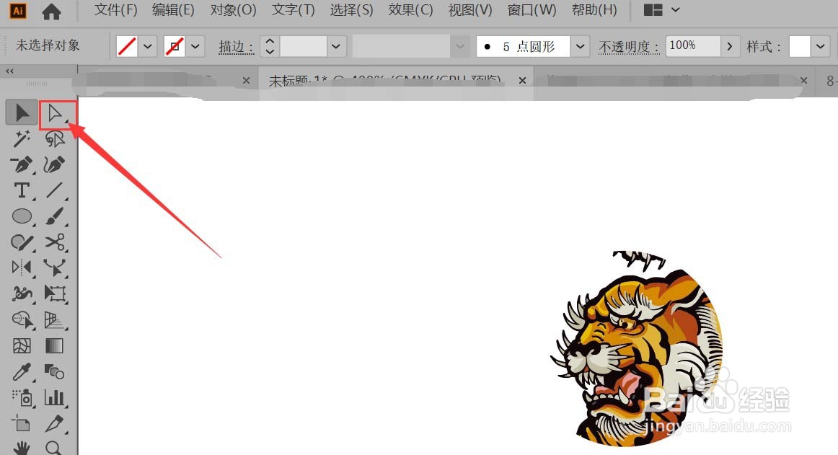Select the Artboard tool

click(22, 424)
